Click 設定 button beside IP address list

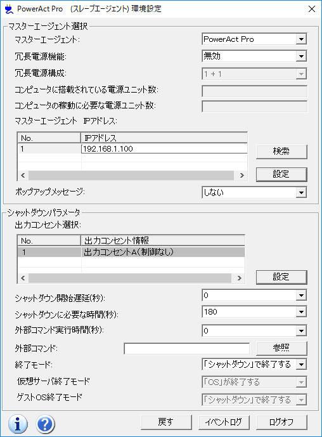coord(281,174)
